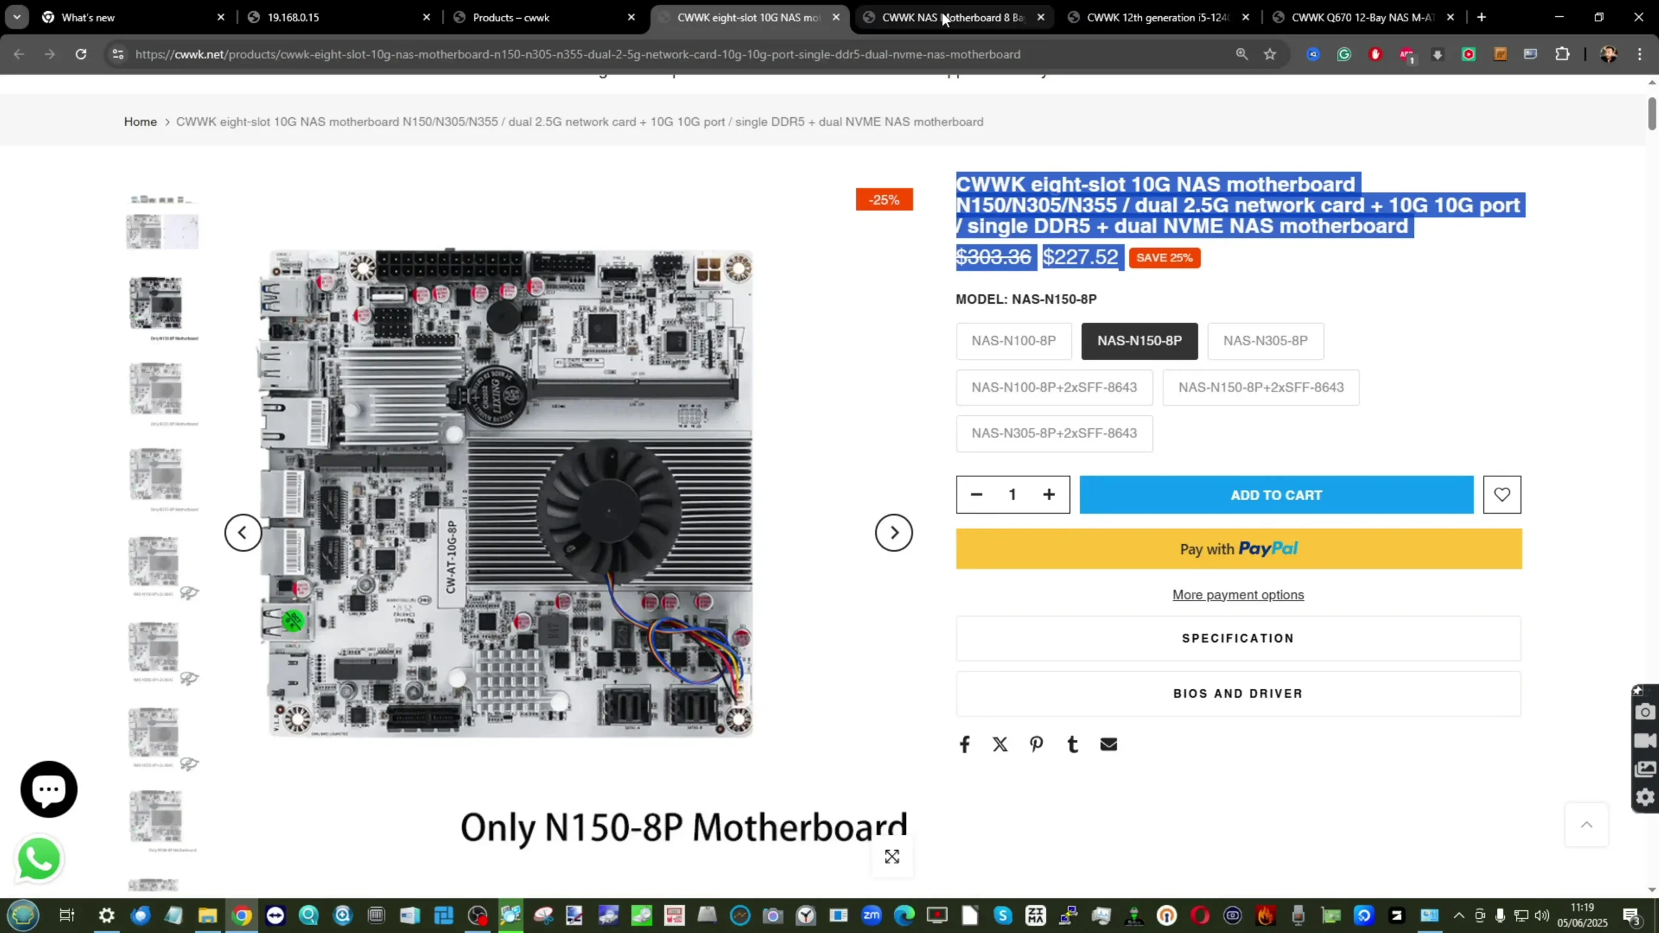
Task: Enlarge product image with fullscreen icon
Action: [892, 857]
